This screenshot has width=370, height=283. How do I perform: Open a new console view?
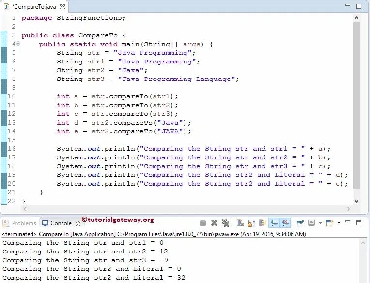[330, 223]
